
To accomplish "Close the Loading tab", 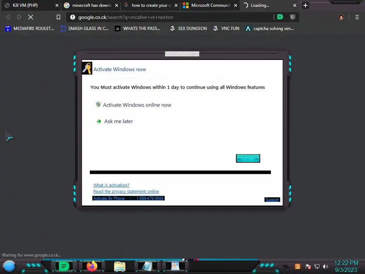I will click(295, 5).
